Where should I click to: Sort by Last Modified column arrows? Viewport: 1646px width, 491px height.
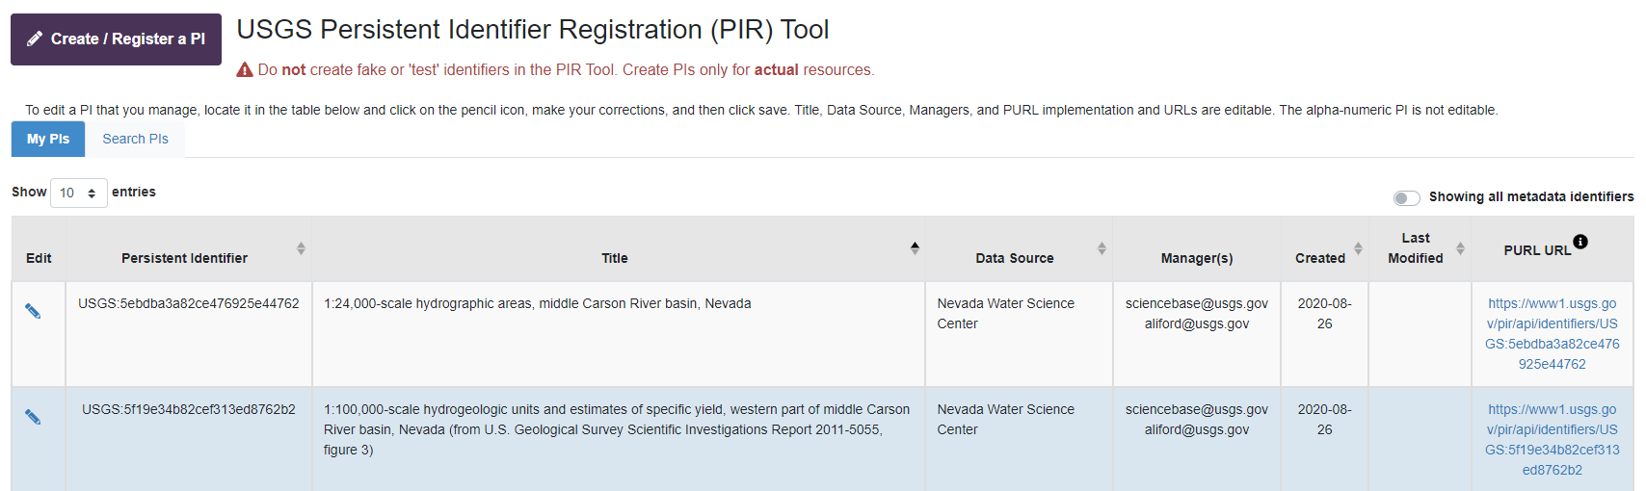1460,248
